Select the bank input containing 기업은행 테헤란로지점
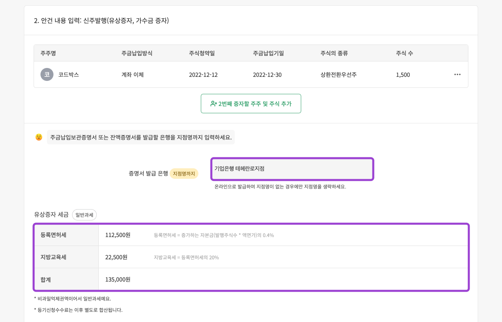Viewport: 502px width, 322px height. (292, 169)
